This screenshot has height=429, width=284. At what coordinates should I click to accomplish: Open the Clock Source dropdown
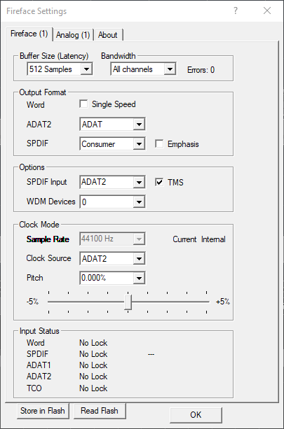pyautogui.click(x=112, y=258)
